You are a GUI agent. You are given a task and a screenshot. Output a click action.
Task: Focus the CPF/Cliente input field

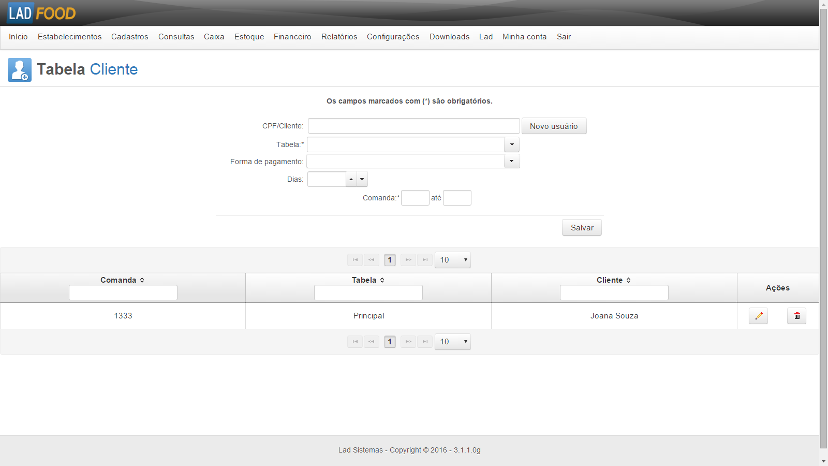(x=414, y=126)
